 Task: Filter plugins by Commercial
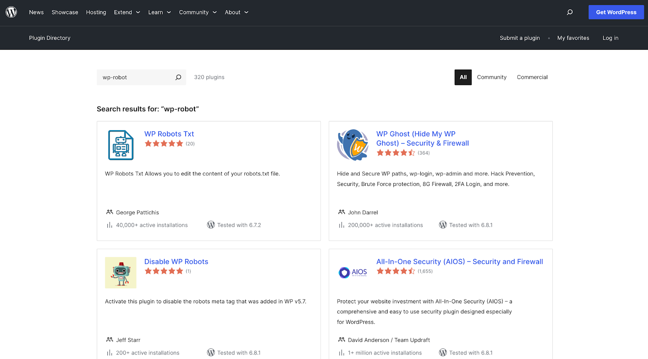click(x=532, y=77)
